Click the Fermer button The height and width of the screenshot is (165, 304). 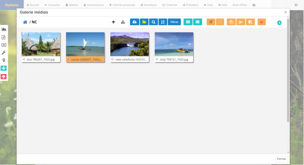(x=281, y=159)
